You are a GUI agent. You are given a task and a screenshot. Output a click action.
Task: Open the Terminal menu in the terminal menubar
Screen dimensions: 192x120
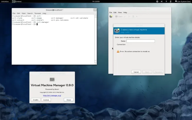(x=38, y=13)
